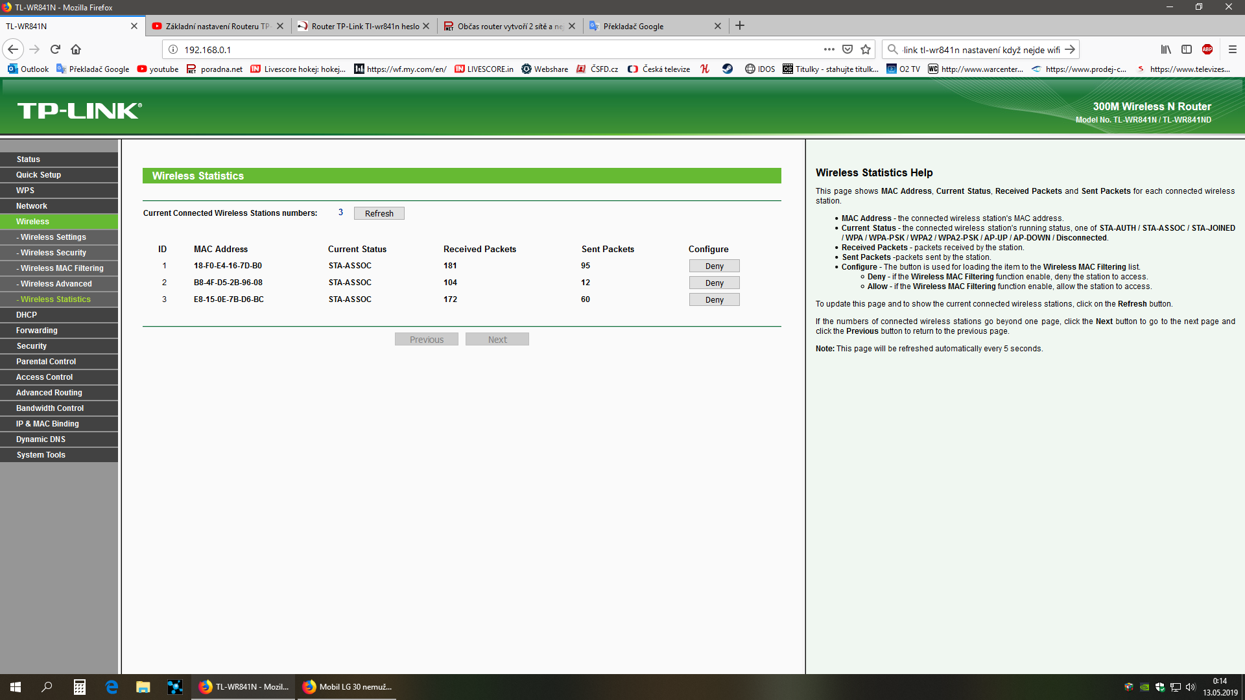1245x700 pixels.
Task: Expand the DHCP menu section
Action: click(x=27, y=315)
